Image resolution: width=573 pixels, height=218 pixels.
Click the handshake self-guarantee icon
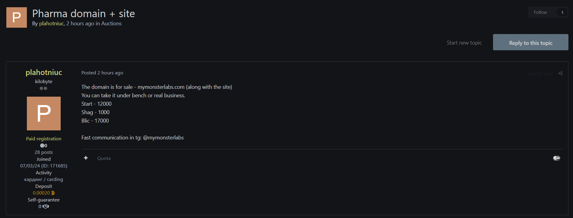point(46,207)
